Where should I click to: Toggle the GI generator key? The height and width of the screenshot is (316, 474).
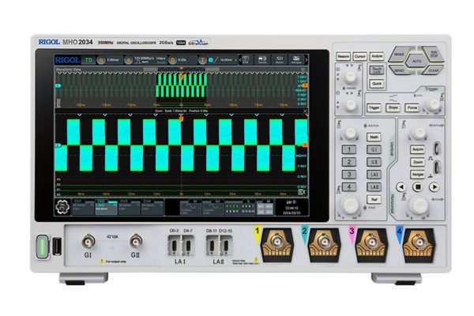374,149
